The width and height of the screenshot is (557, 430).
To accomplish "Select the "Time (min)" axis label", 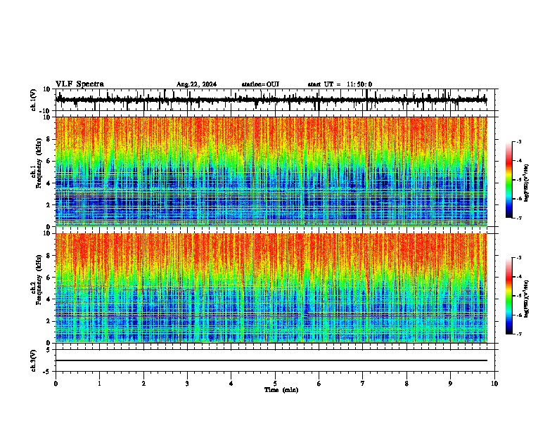I will coord(281,390).
